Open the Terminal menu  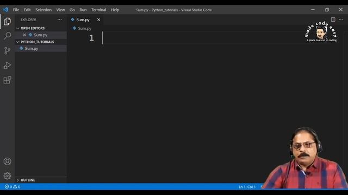tap(98, 10)
